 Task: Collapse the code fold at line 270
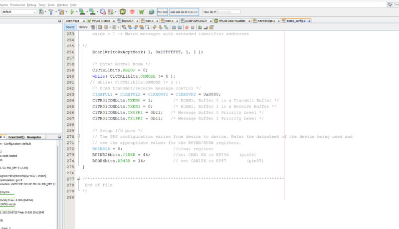click(78, 136)
